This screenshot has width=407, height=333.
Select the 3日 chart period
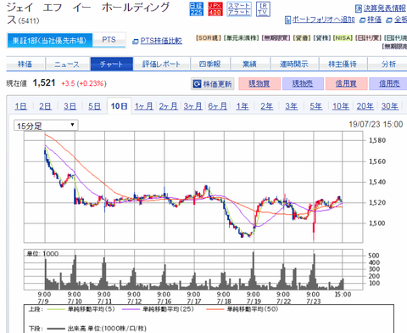pyautogui.click(x=70, y=106)
